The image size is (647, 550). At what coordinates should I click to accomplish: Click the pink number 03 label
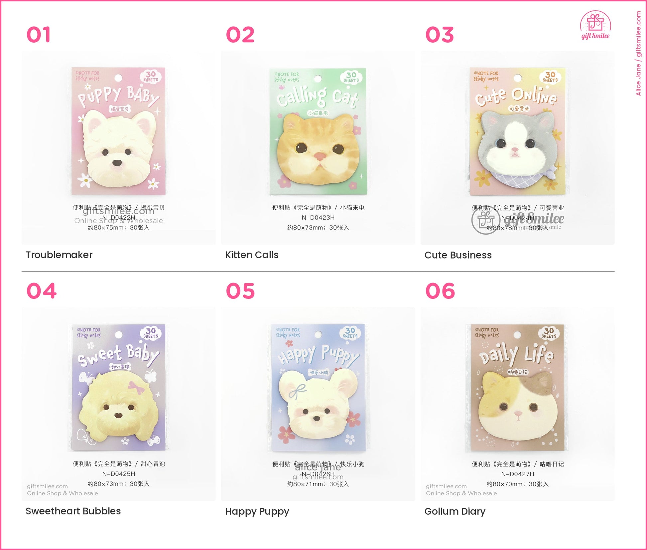point(440,35)
